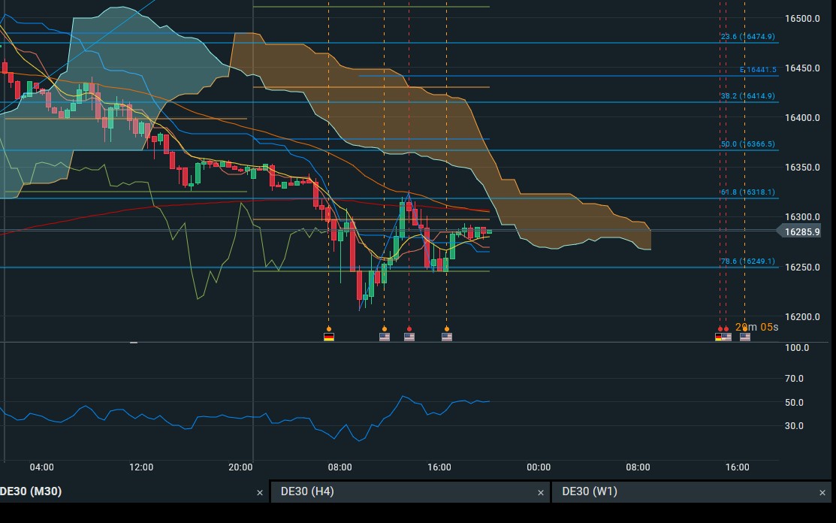
Task: Click the 16350.0 price axis label
Action: tap(802, 168)
